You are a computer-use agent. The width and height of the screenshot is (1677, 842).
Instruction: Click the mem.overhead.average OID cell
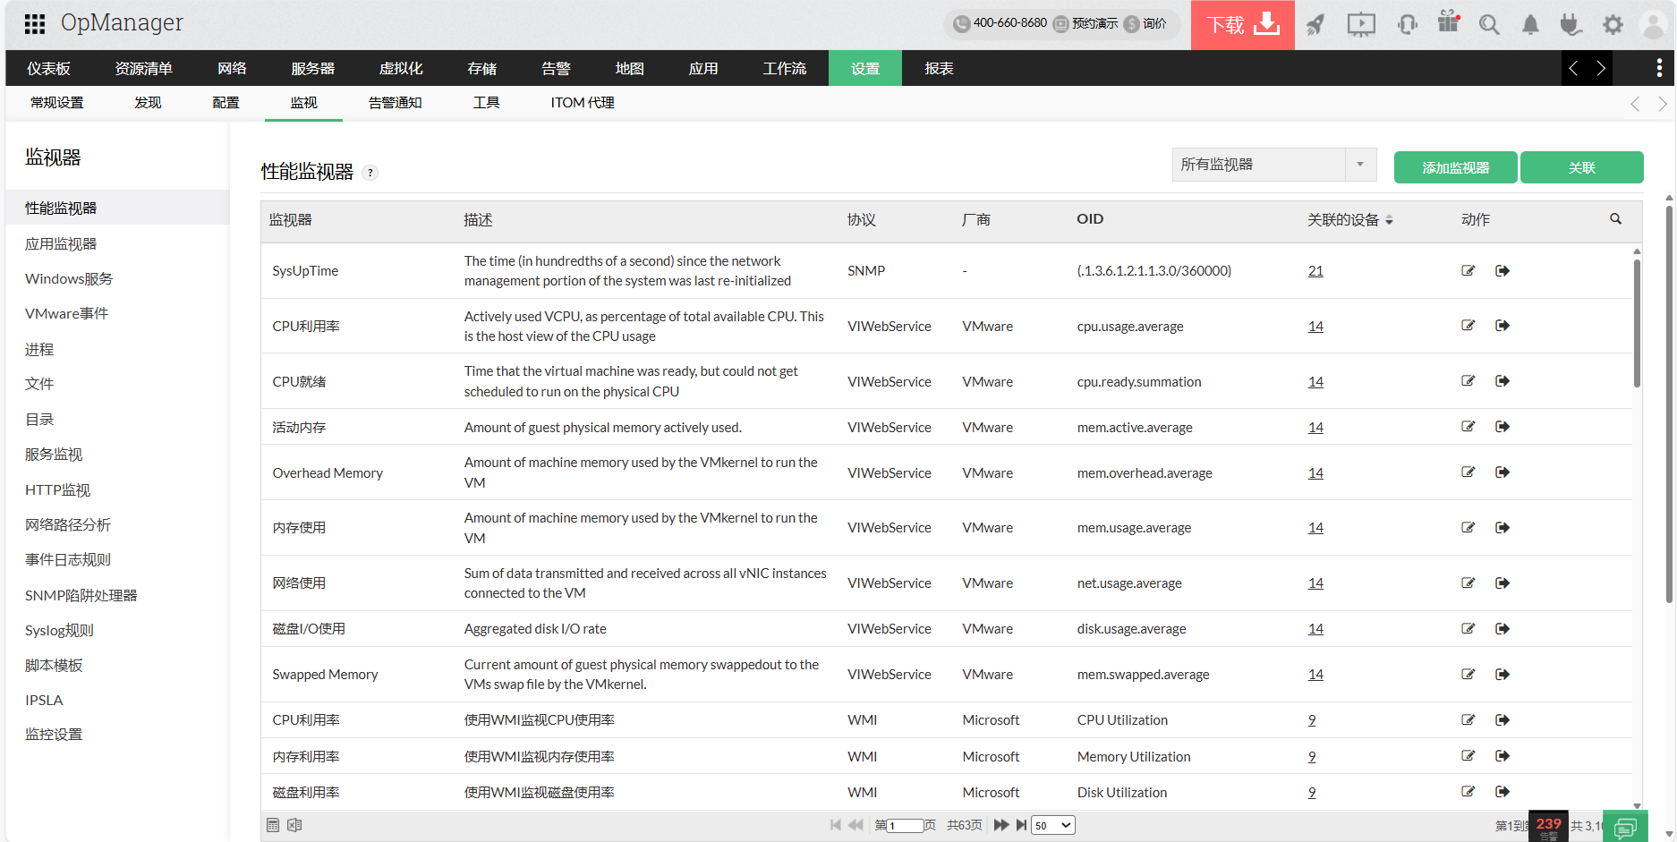1145,473
